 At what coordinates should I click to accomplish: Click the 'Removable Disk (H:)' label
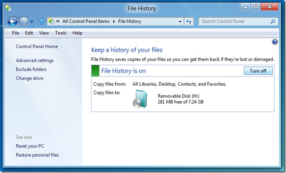point(178,96)
